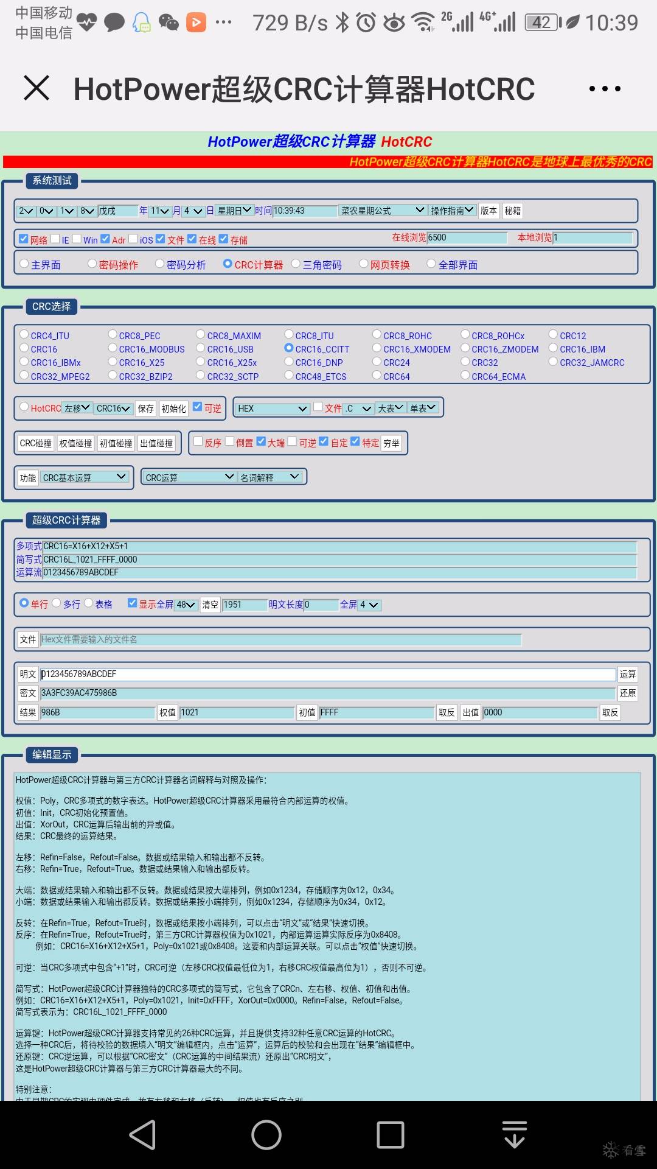
Task: Enable the 网络 checkbox
Action: [x=24, y=239]
